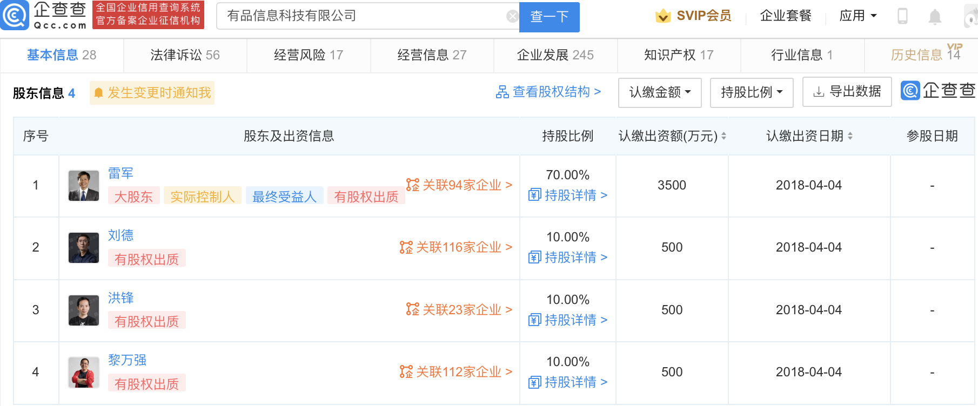Screen dimensions: 978x406
Task: Switch to 企业发展 tab
Action: pyautogui.click(x=555, y=55)
